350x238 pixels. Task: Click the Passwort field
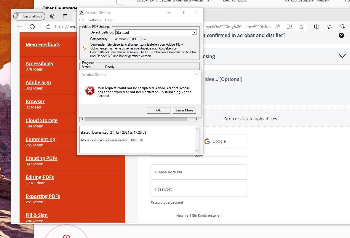click(x=199, y=189)
